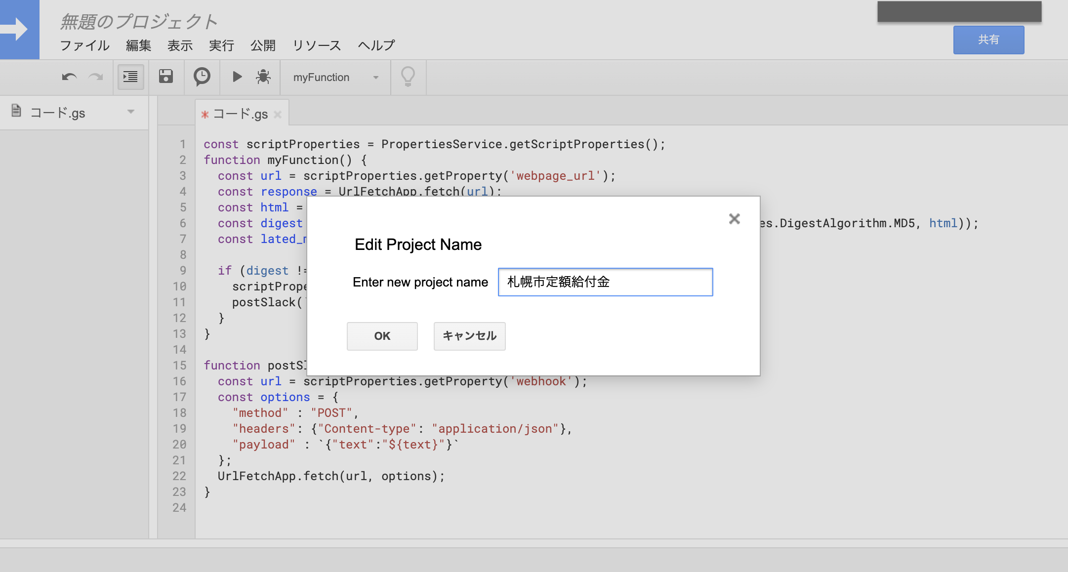
Task: Click the lightbulb hint icon
Action: [x=408, y=77]
